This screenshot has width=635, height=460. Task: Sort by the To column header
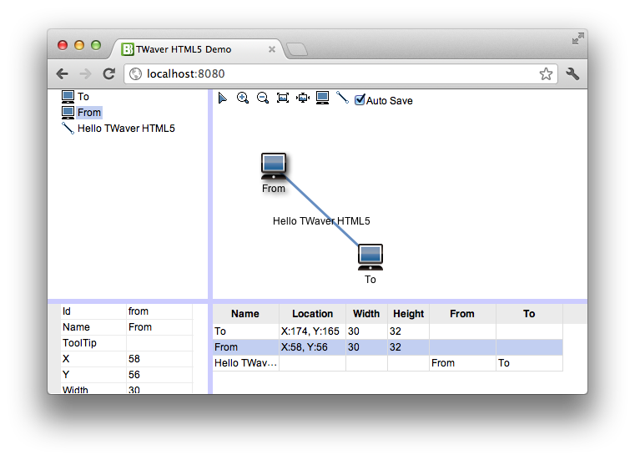[x=529, y=314]
